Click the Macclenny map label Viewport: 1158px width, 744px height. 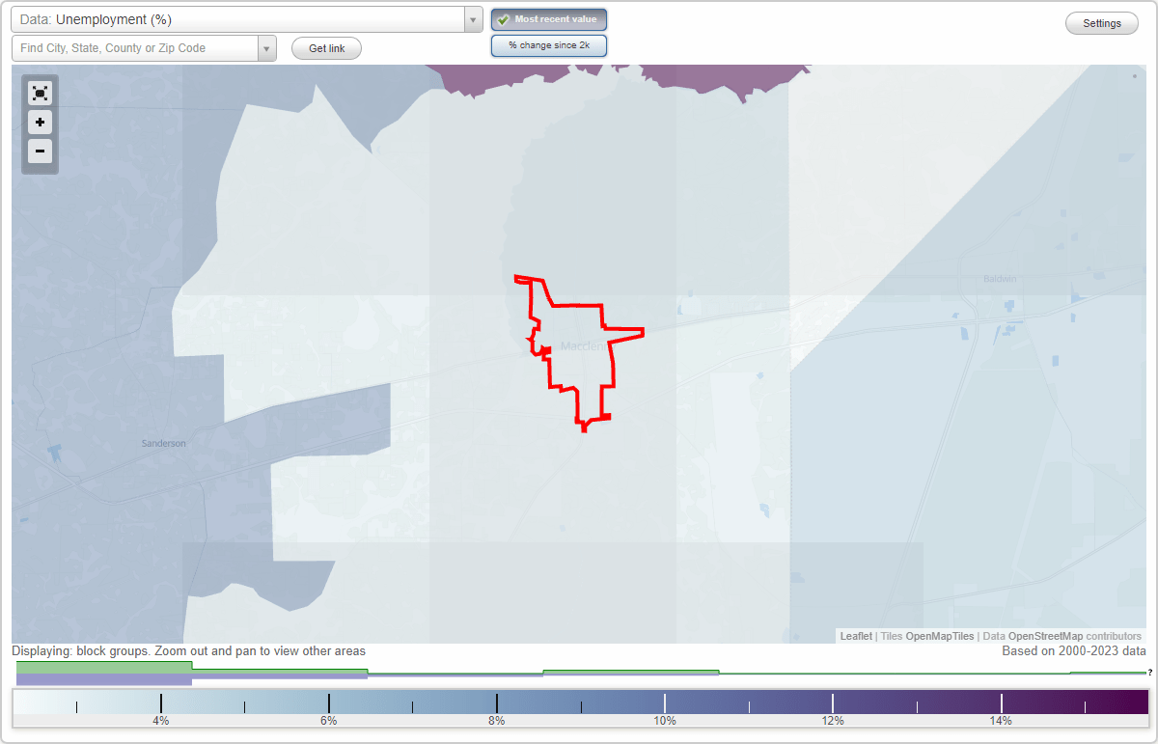coord(585,345)
